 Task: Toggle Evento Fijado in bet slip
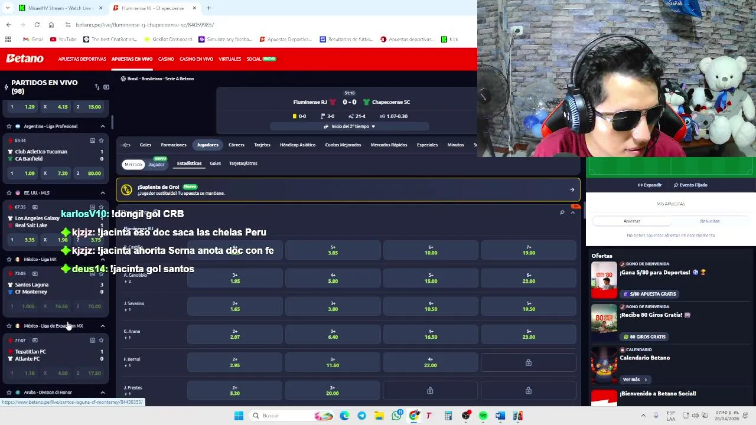(x=690, y=185)
